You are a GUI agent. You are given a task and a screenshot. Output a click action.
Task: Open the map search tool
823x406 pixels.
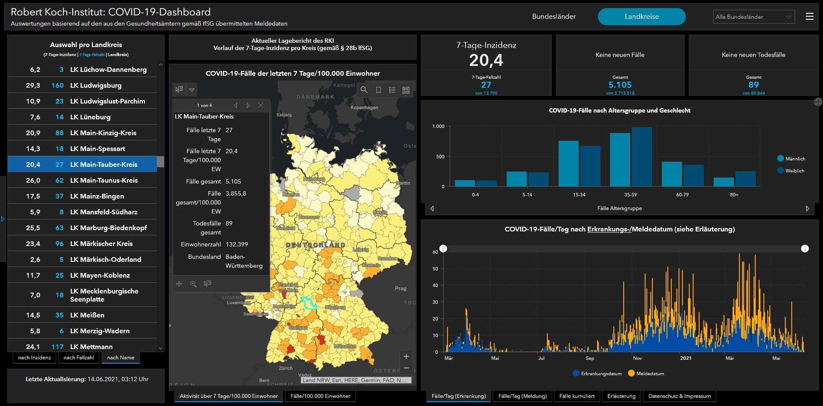(x=364, y=90)
